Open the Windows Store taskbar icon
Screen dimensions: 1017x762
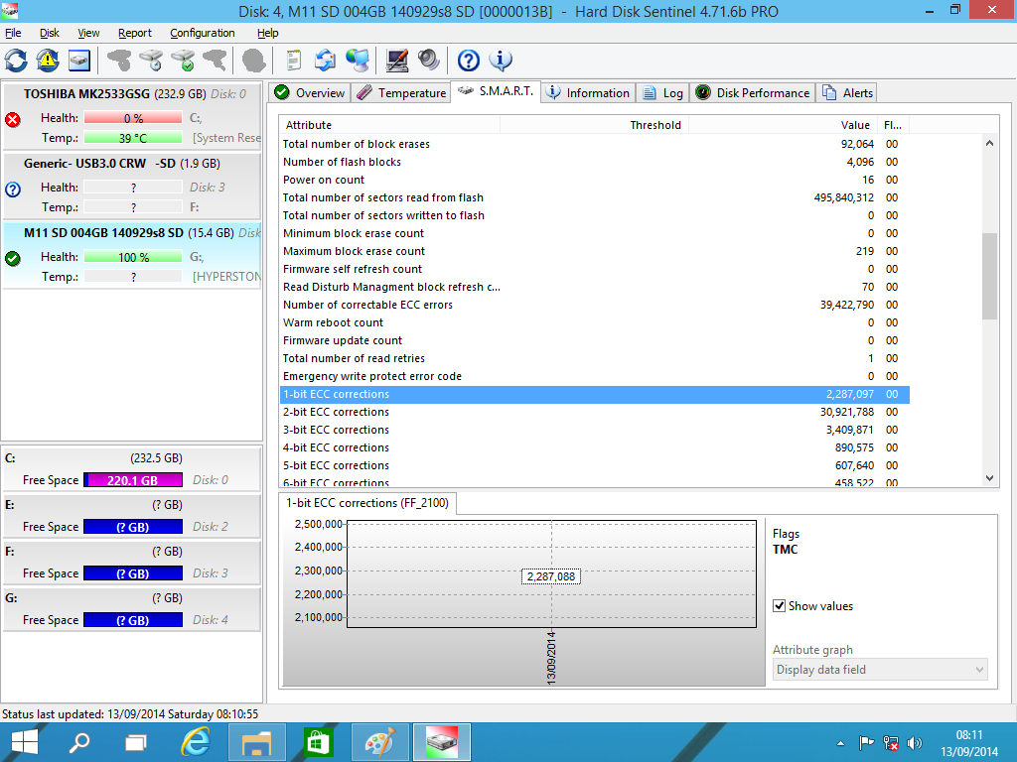pos(317,742)
